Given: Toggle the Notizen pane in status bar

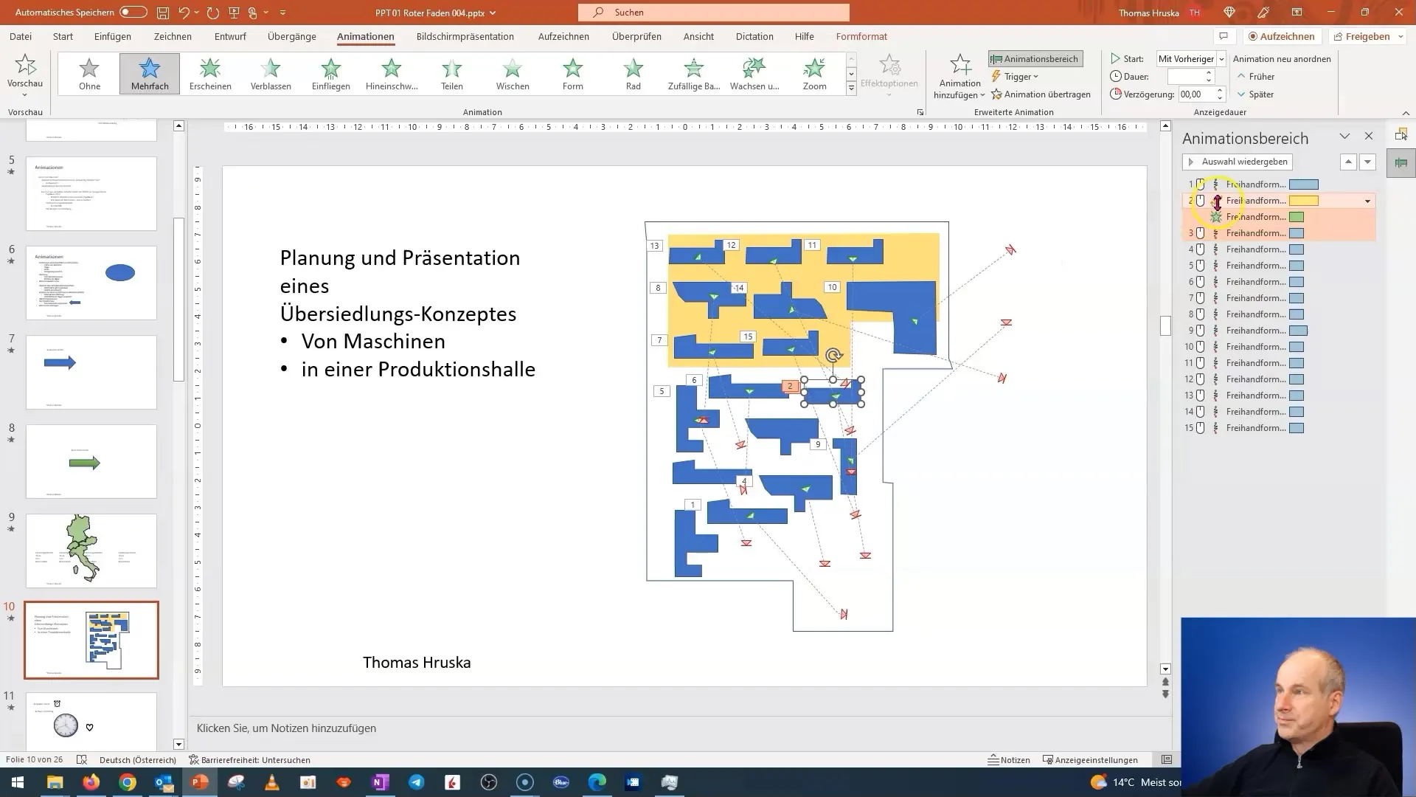Looking at the screenshot, I should pos(1010,760).
